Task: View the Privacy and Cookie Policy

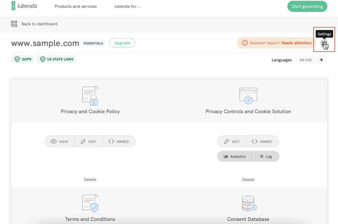Action: point(59,142)
